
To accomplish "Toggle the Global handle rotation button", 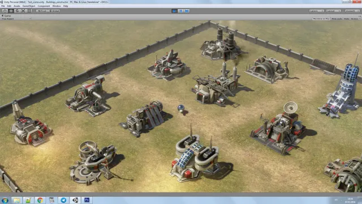I will click(54, 11).
